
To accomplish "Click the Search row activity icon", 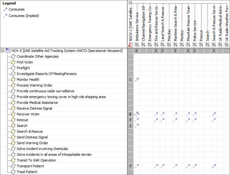I will (13, 126).
